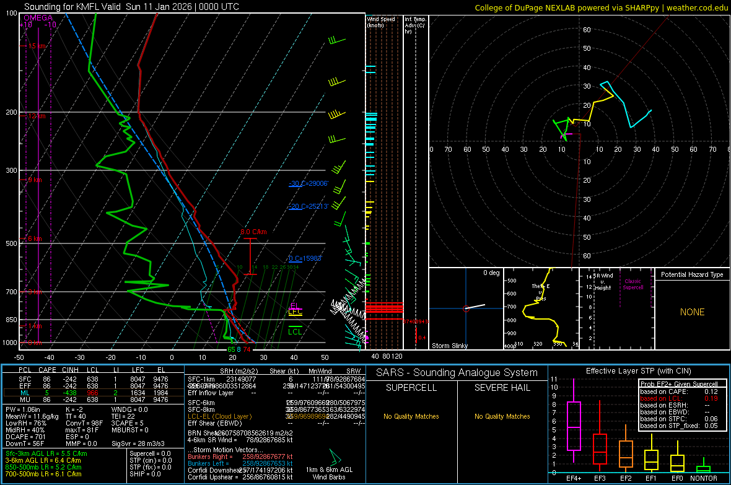
Task: Click the 0 C=15982' freezing level label
Action: (305, 258)
